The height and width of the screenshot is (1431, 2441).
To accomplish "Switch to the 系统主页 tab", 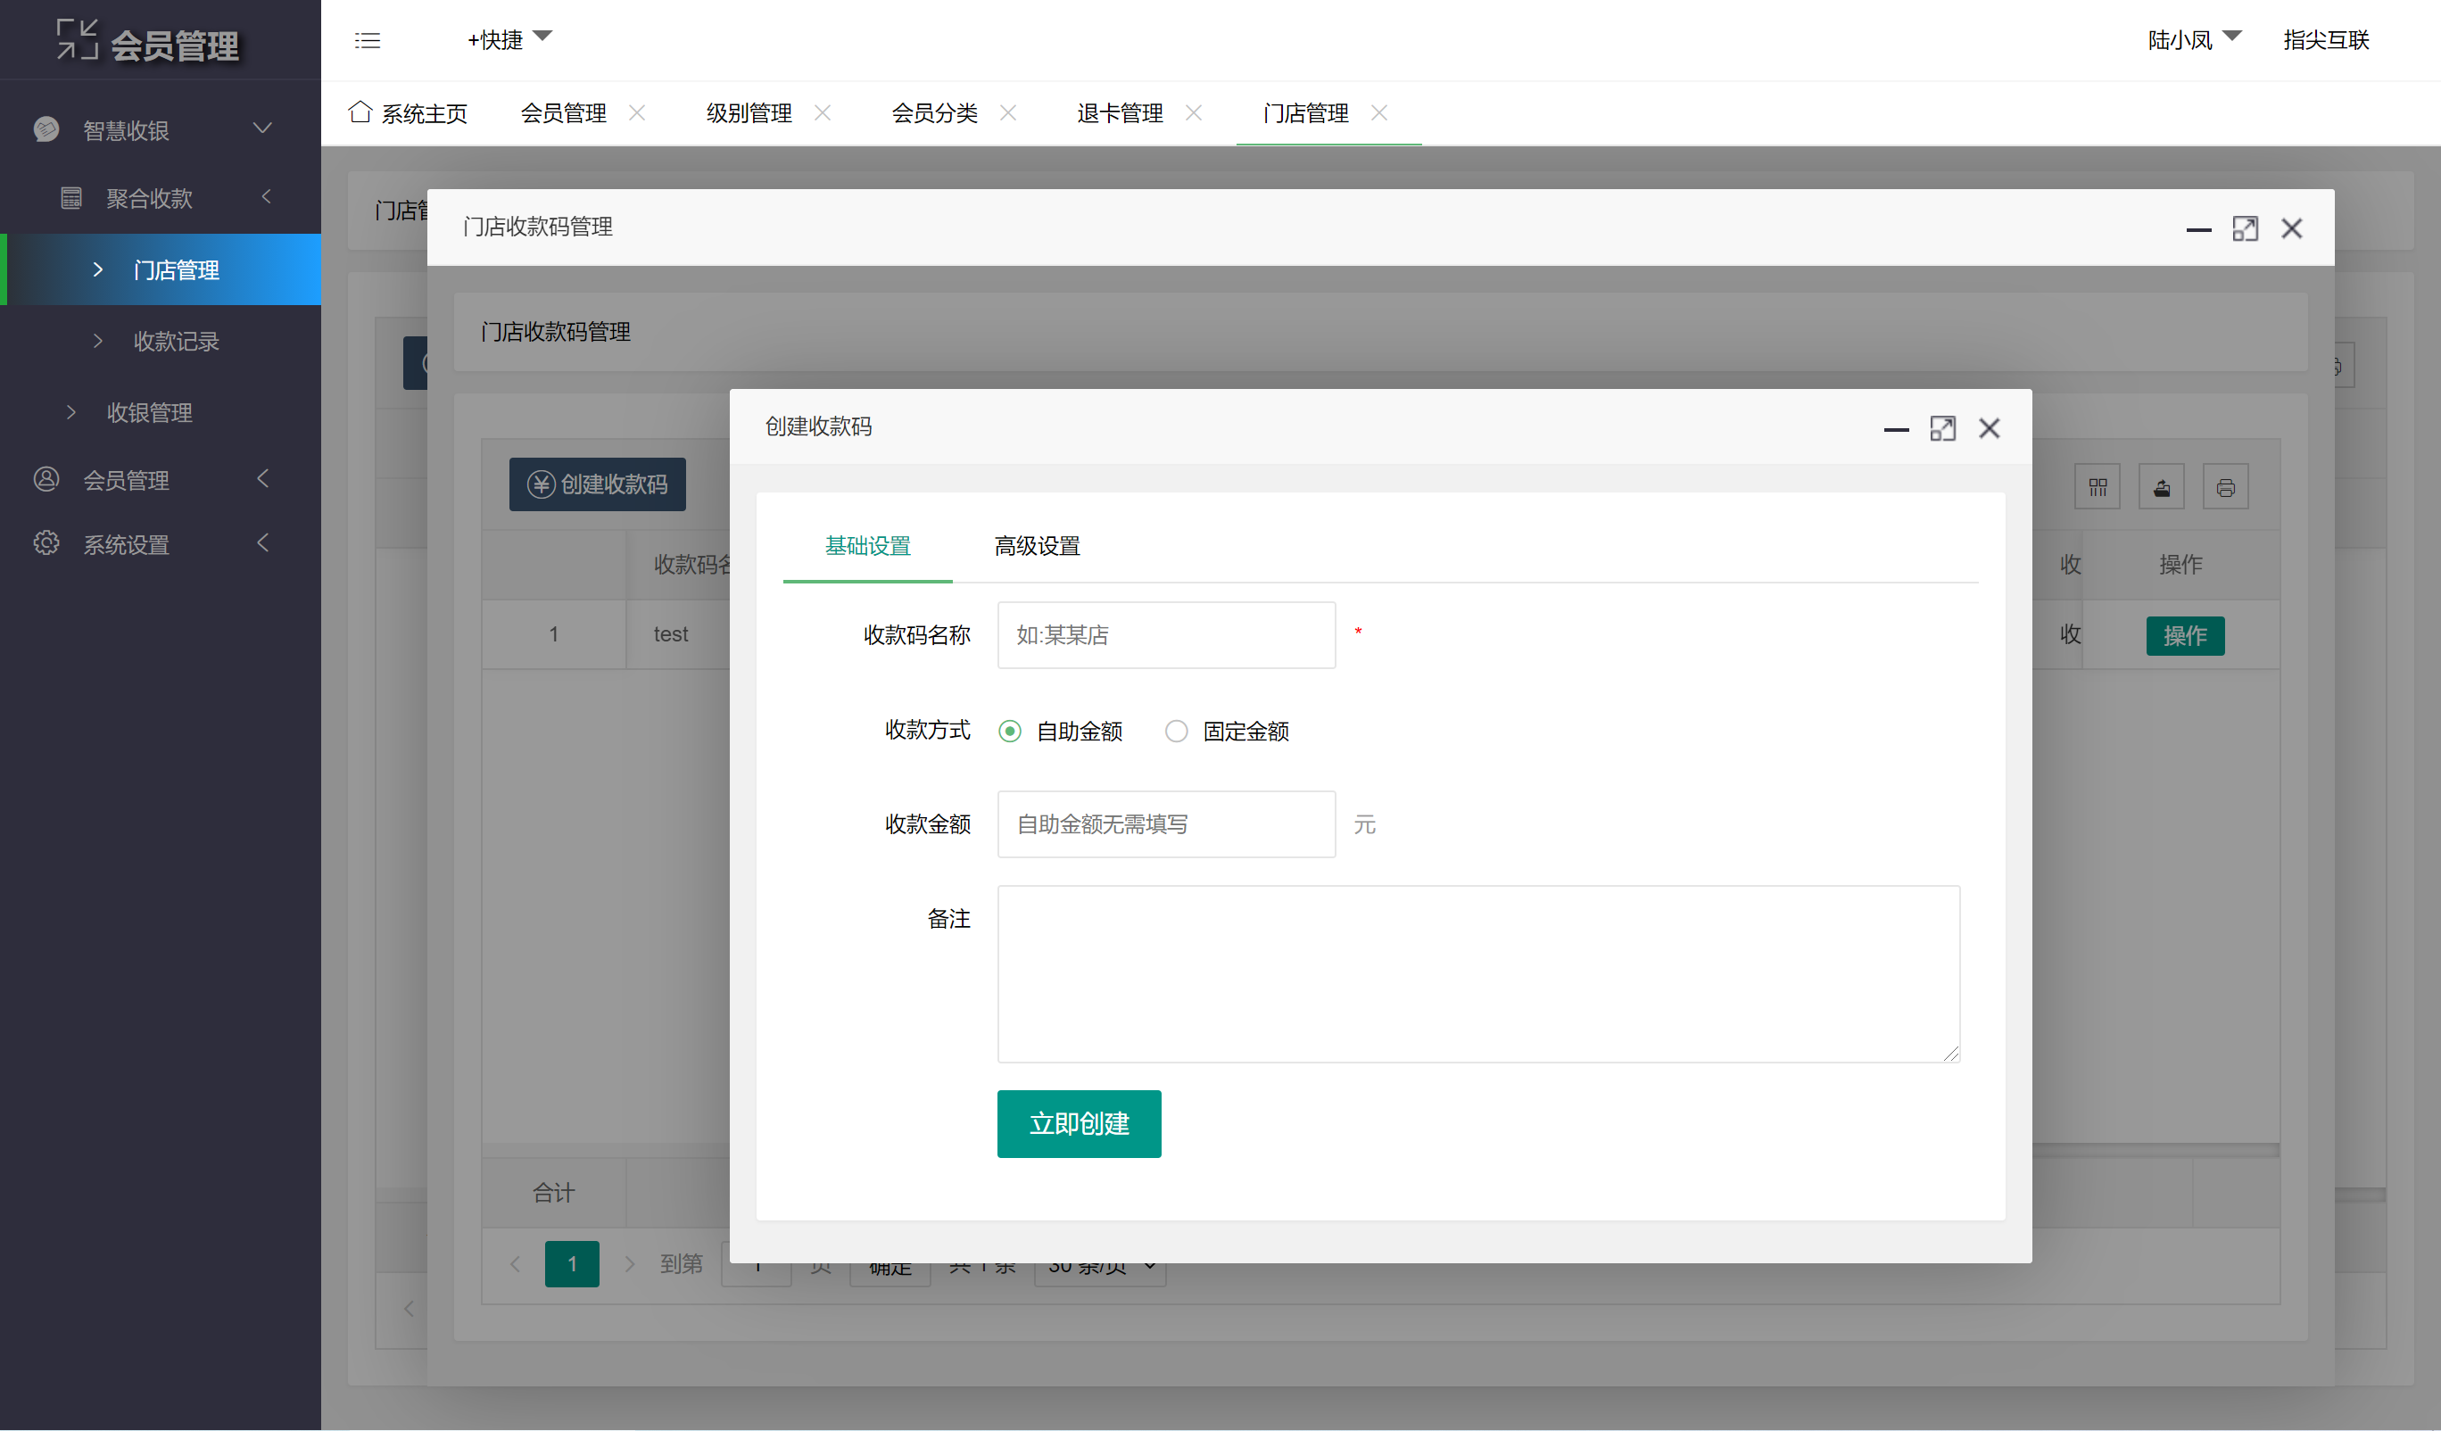I will (408, 112).
